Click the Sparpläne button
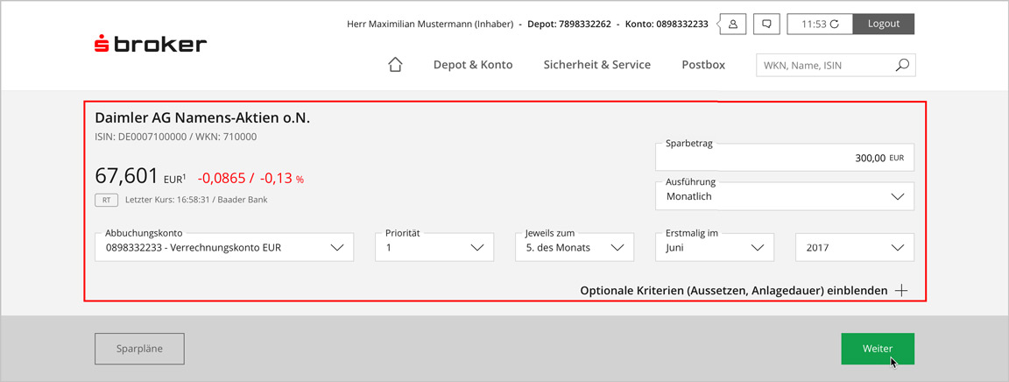This screenshot has width=1009, height=382. tap(139, 349)
